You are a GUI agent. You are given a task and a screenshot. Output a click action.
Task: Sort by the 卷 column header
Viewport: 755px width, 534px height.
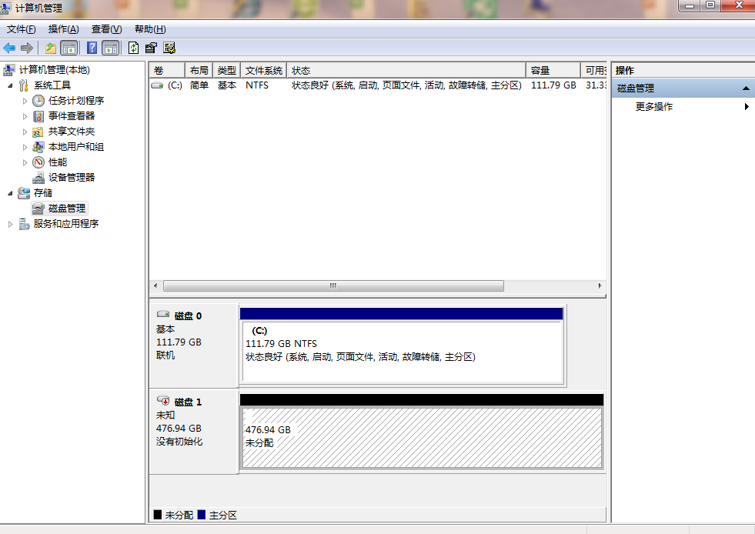point(167,70)
